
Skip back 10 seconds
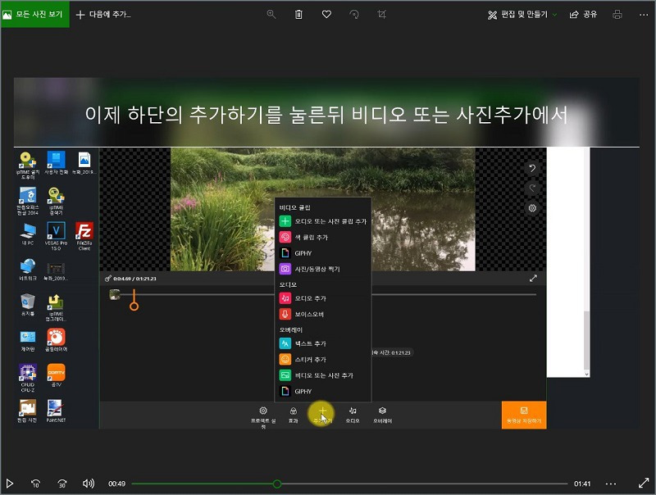tap(35, 484)
